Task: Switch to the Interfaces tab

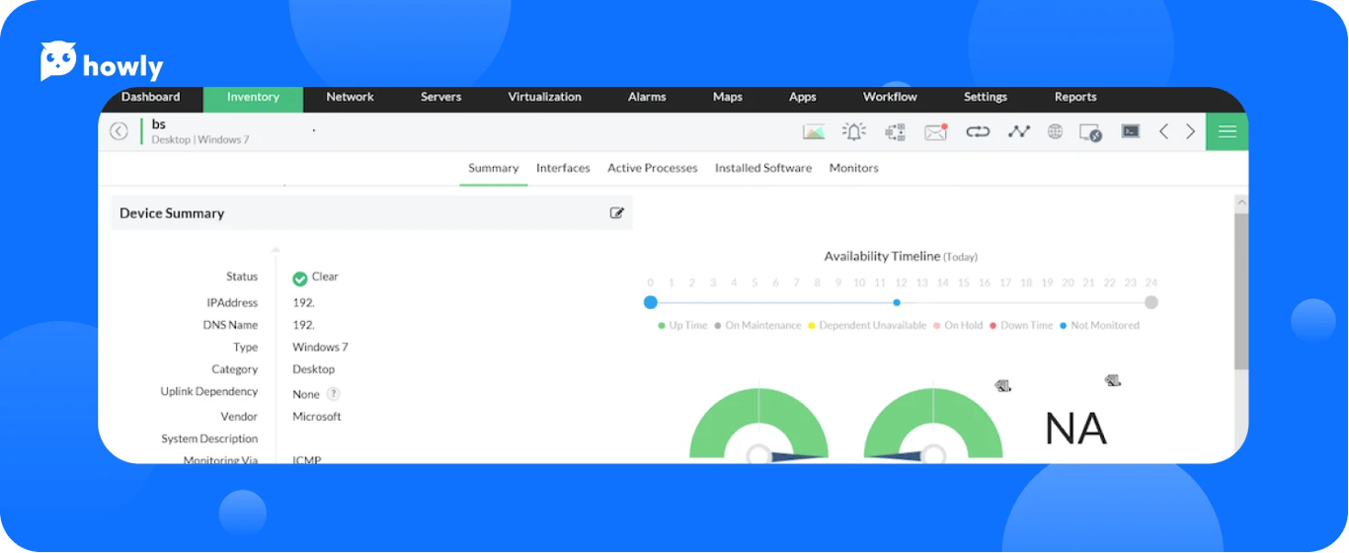Action: pos(563,168)
